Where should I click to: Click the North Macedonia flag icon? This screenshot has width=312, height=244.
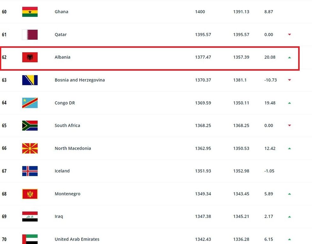(30, 148)
